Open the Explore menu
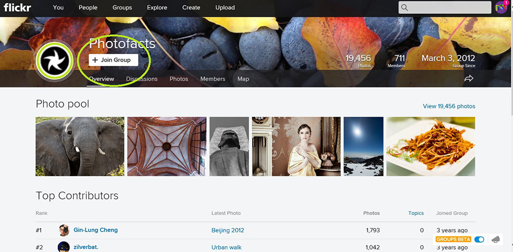This screenshot has height=252, width=513. 157,7
